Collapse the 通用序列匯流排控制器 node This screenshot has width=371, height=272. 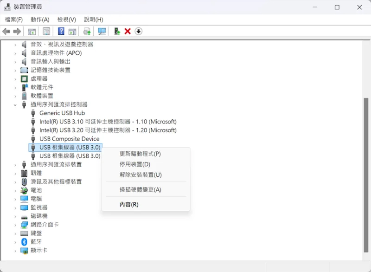click(15, 104)
